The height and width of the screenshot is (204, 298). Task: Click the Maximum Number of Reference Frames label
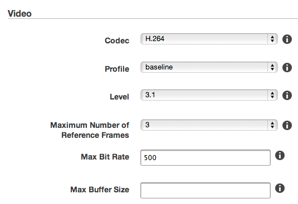(x=90, y=130)
